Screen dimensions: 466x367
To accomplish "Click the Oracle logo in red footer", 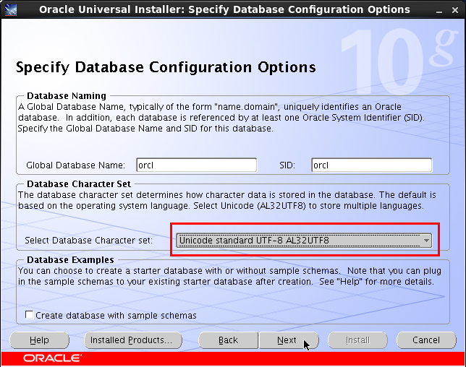I will pyautogui.click(x=52, y=358).
